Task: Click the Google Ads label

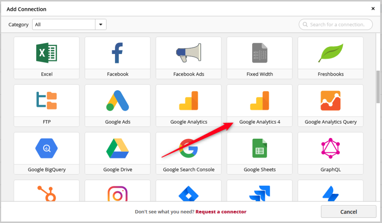Action: 118,122
